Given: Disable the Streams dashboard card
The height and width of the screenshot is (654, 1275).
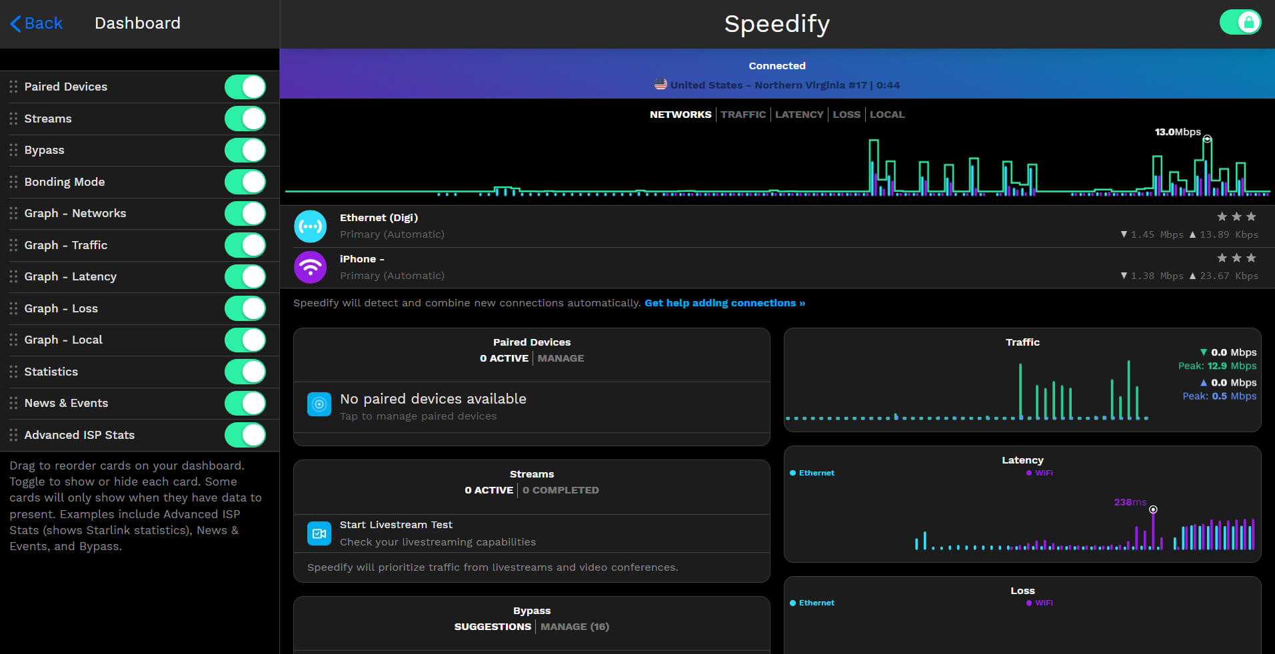Looking at the screenshot, I should pos(245,119).
